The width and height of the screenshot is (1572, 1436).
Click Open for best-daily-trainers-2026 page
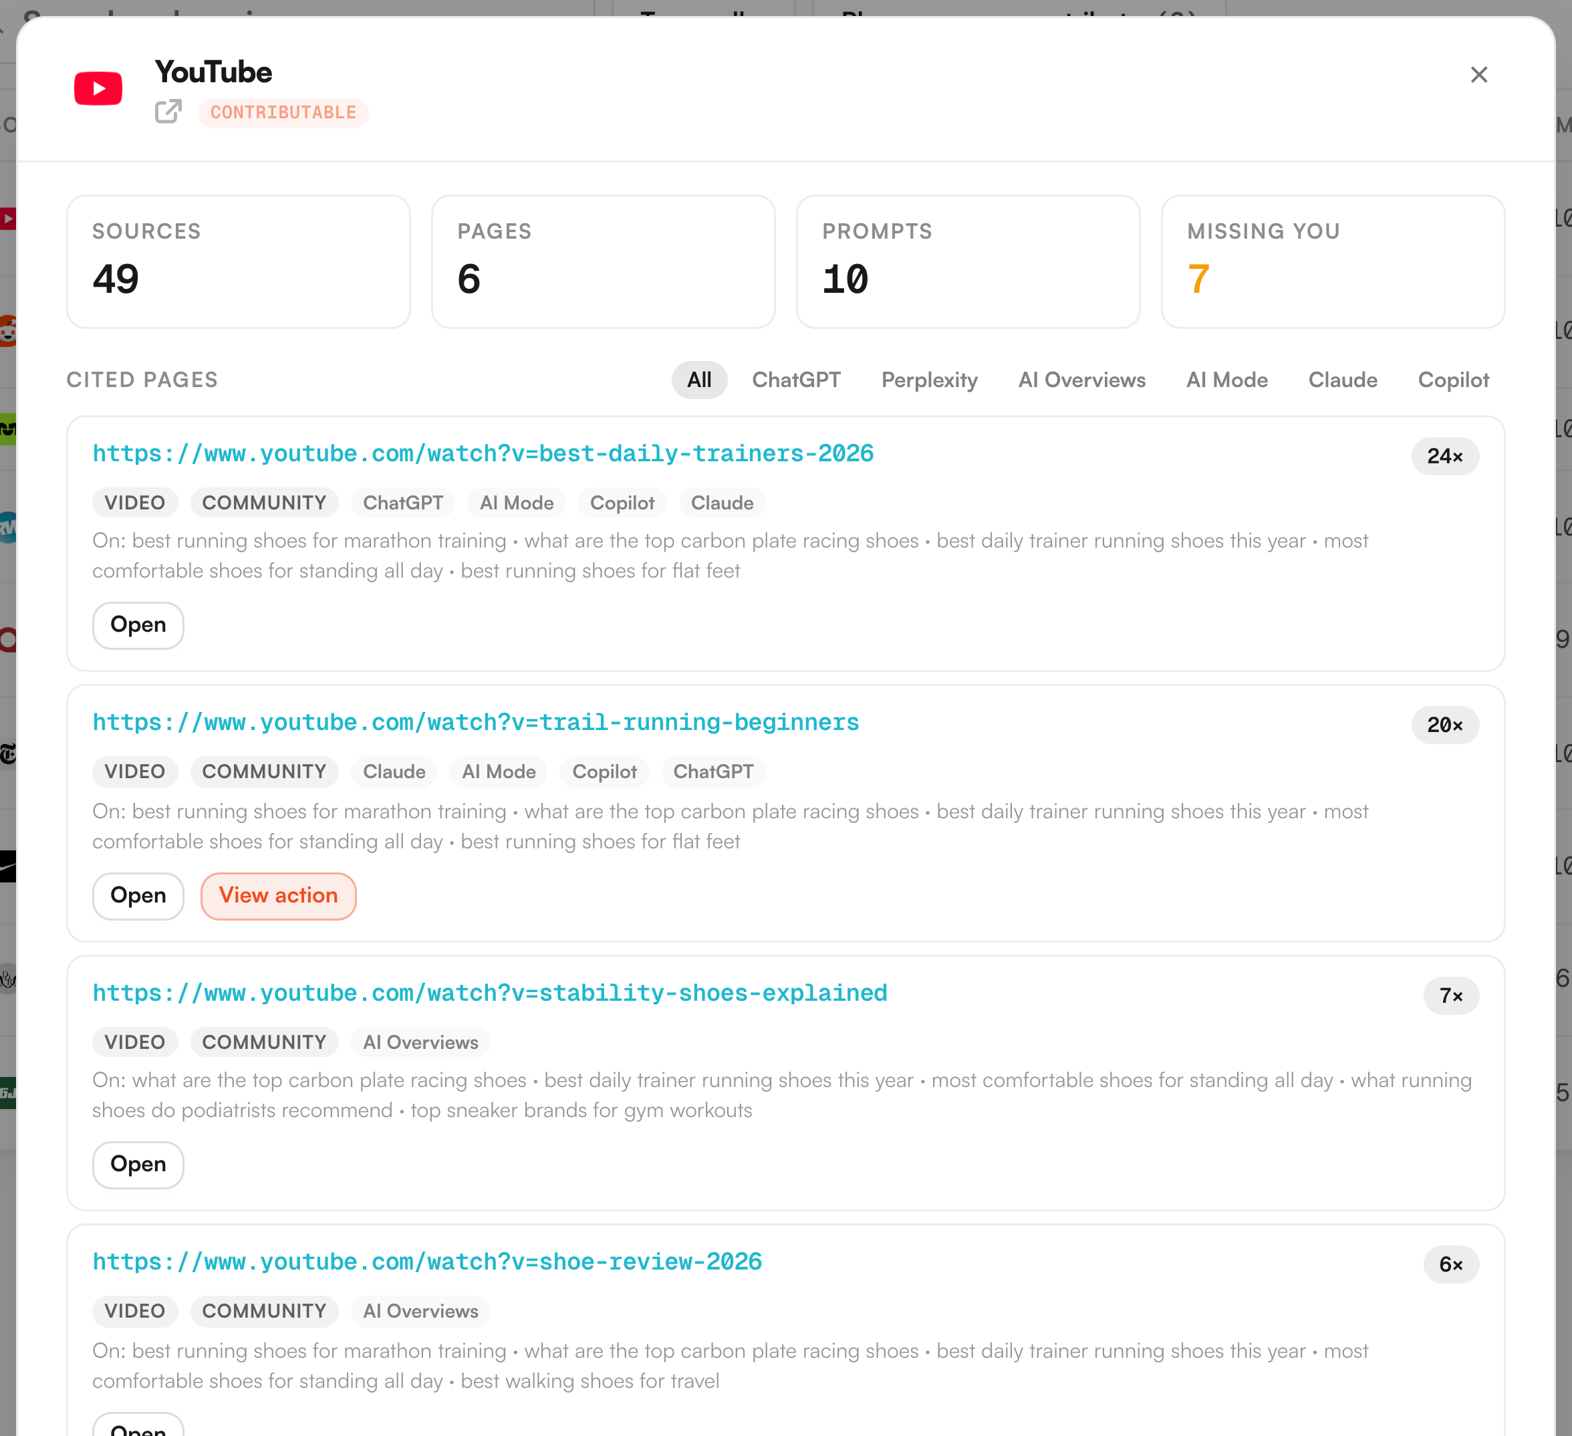138,625
